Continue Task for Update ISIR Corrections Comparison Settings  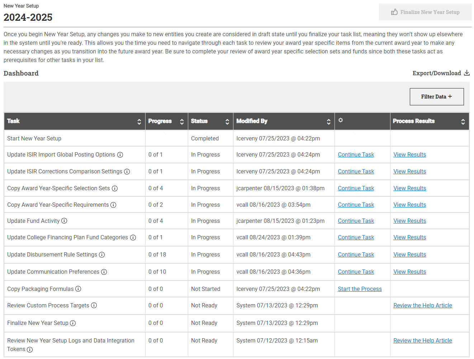point(356,172)
